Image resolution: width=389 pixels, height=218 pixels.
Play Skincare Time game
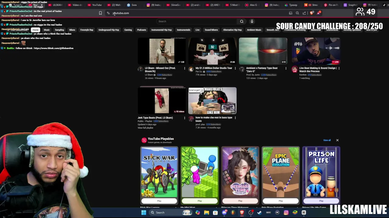pyautogui.click(x=240, y=201)
